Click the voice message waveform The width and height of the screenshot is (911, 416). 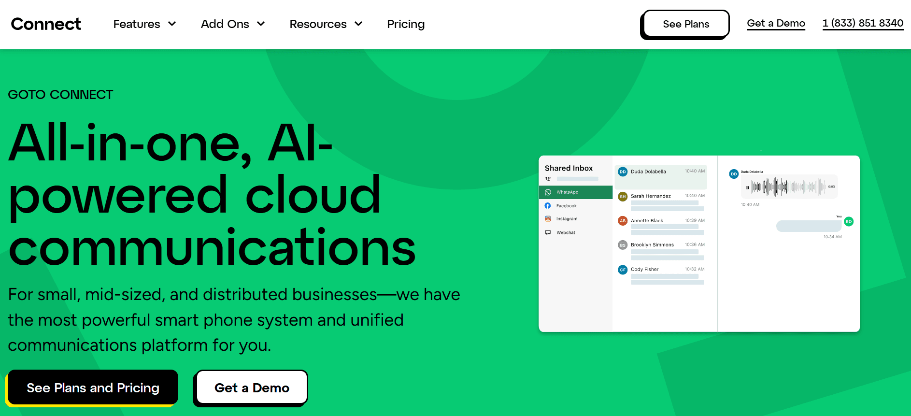click(x=788, y=186)
